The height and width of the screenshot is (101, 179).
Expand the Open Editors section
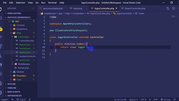14,13
